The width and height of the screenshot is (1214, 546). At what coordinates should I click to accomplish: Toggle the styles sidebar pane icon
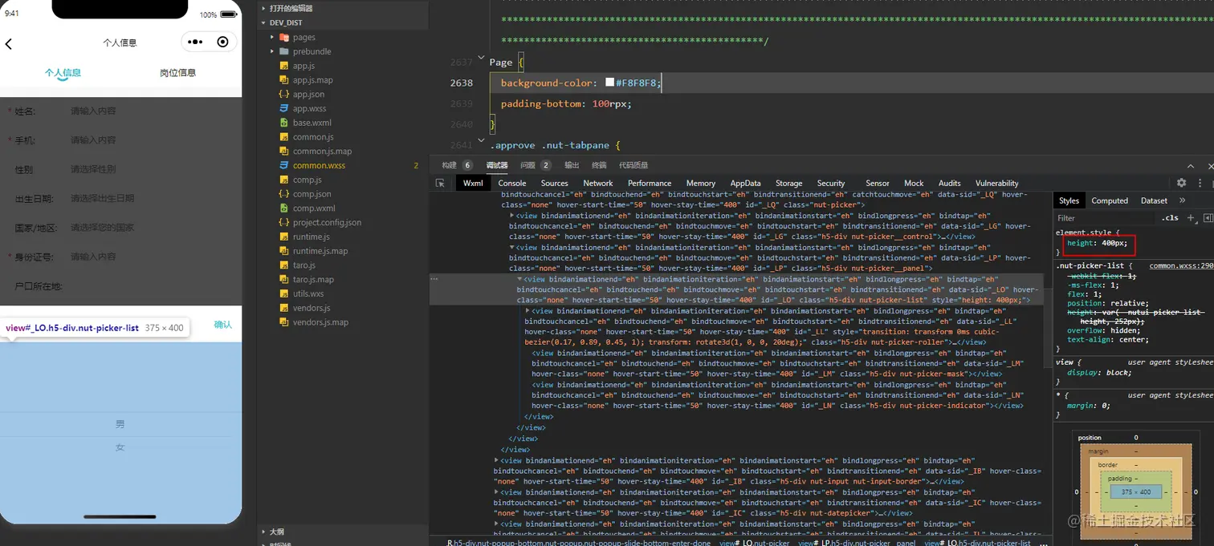(x=1208, y=218)
